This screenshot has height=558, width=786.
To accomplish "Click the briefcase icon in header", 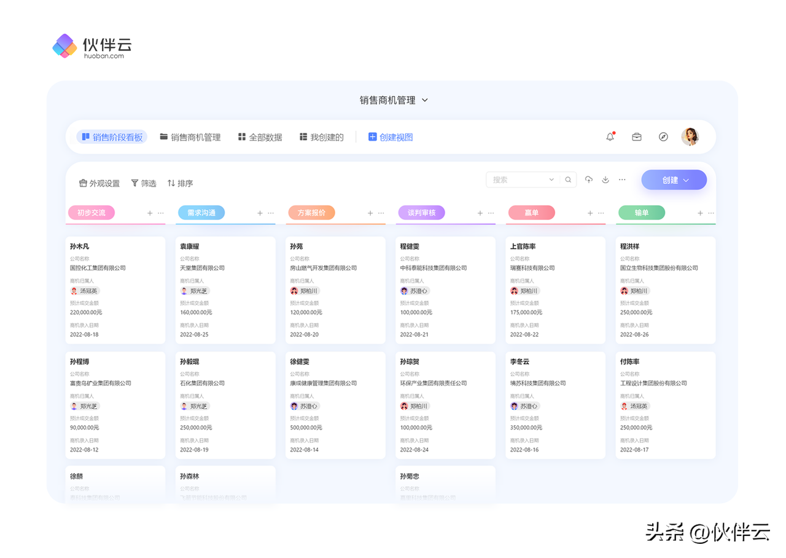I will [x=637, y=137].
